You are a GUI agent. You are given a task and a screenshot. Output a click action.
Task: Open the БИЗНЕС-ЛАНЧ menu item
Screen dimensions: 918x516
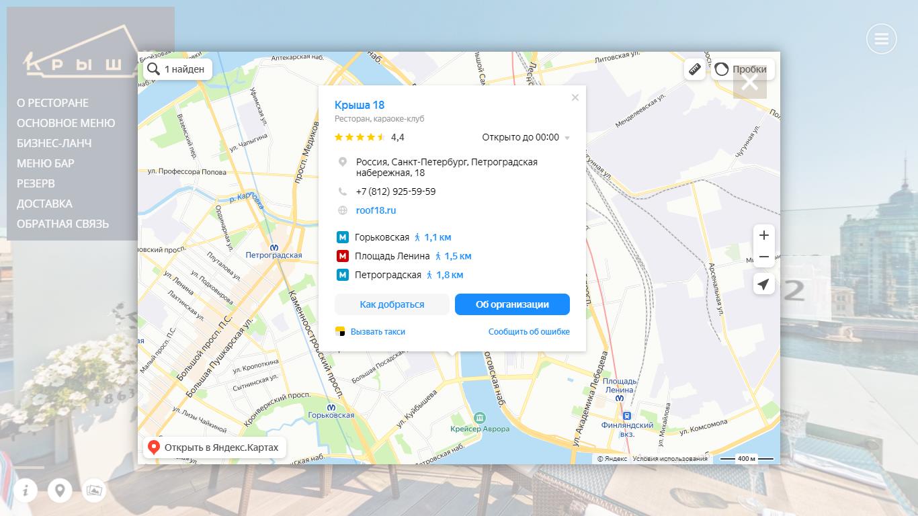point(54,143)
